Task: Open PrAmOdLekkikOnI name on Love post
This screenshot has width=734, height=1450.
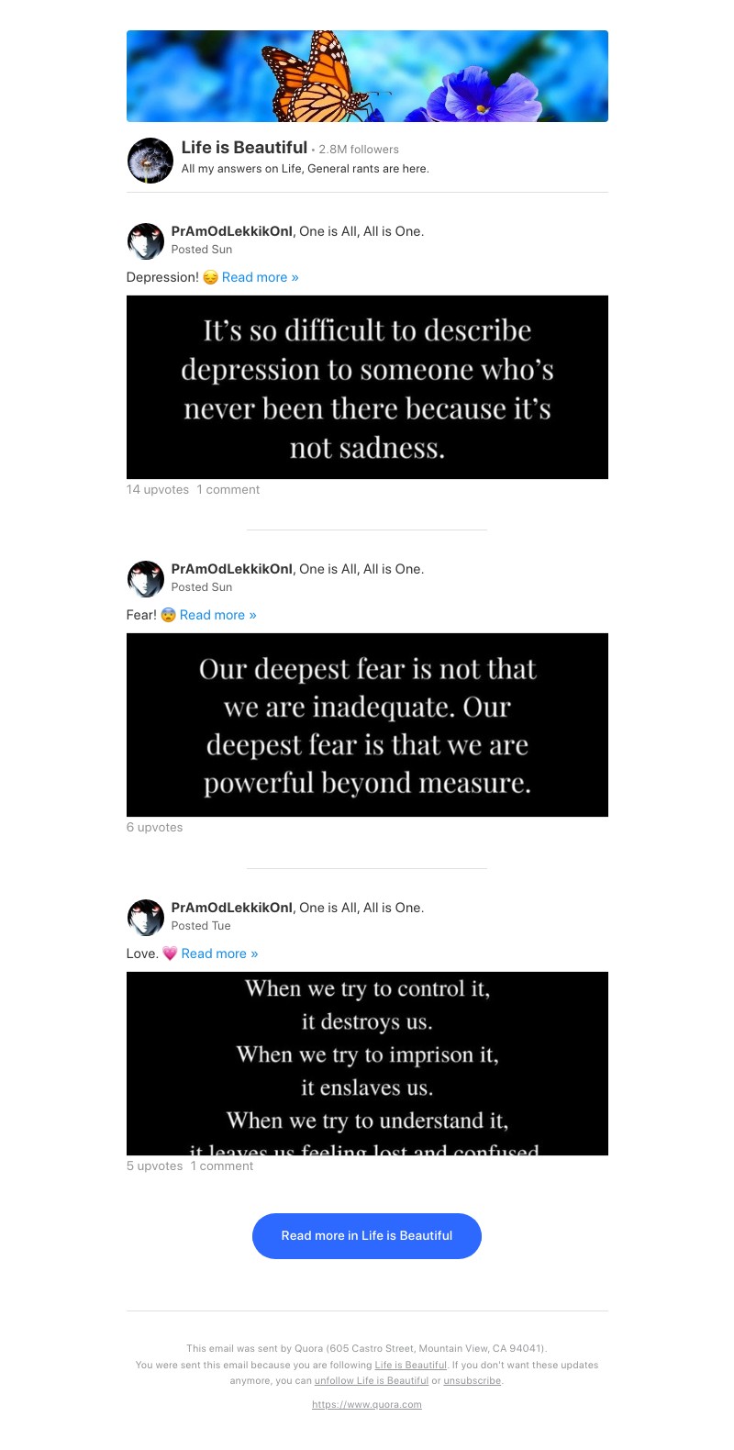Action: [x=231, y=908]
